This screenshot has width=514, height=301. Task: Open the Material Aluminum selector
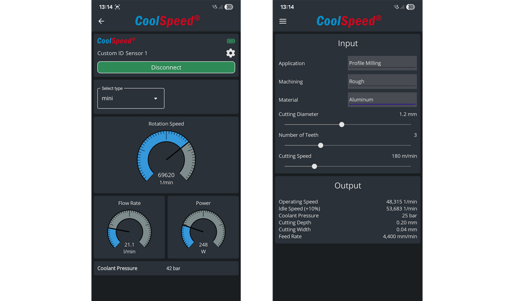382,100
